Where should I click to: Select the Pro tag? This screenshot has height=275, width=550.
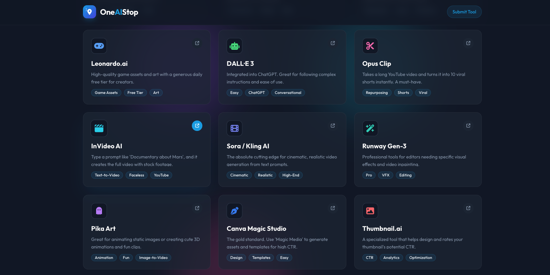369,175
